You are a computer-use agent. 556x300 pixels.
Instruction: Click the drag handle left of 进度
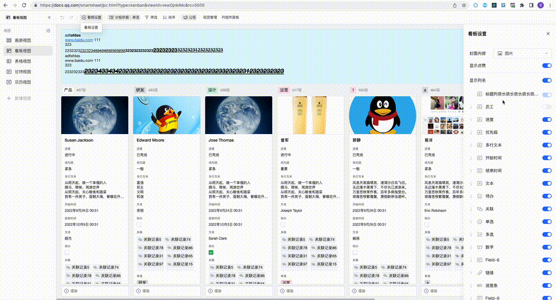click(471, 120)
